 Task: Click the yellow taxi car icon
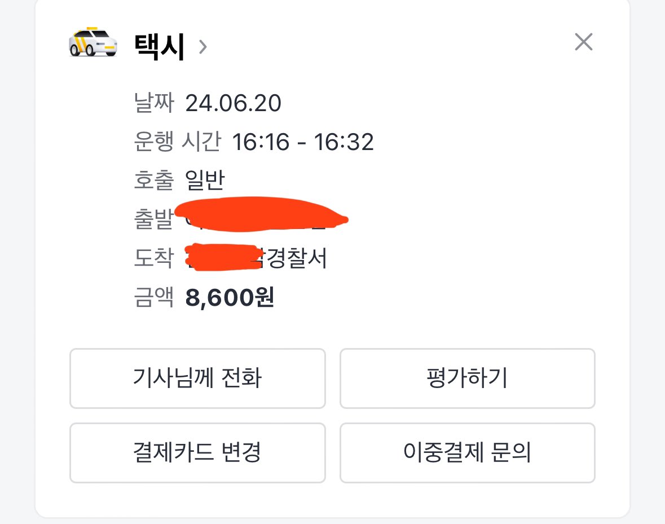click(x=93, y=42)
